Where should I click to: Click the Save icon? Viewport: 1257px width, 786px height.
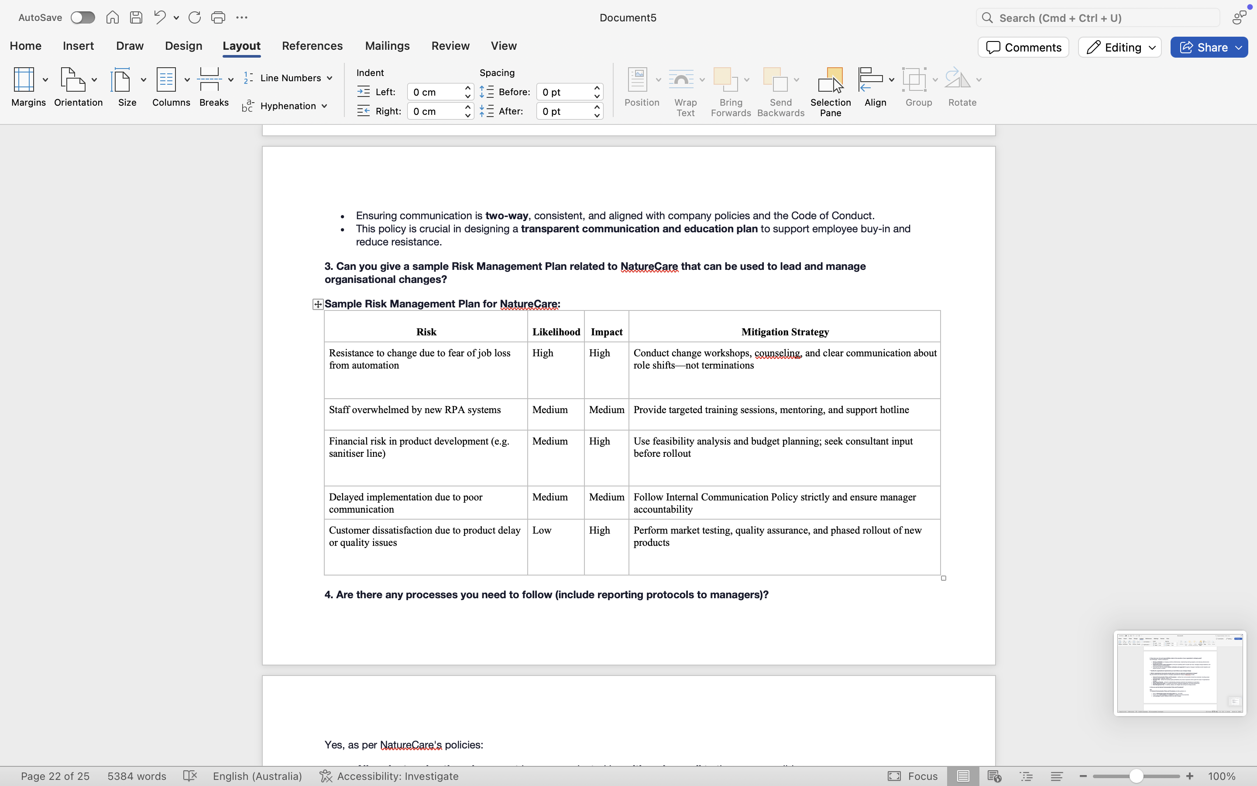pyautogui.click(x=136, y=17)
